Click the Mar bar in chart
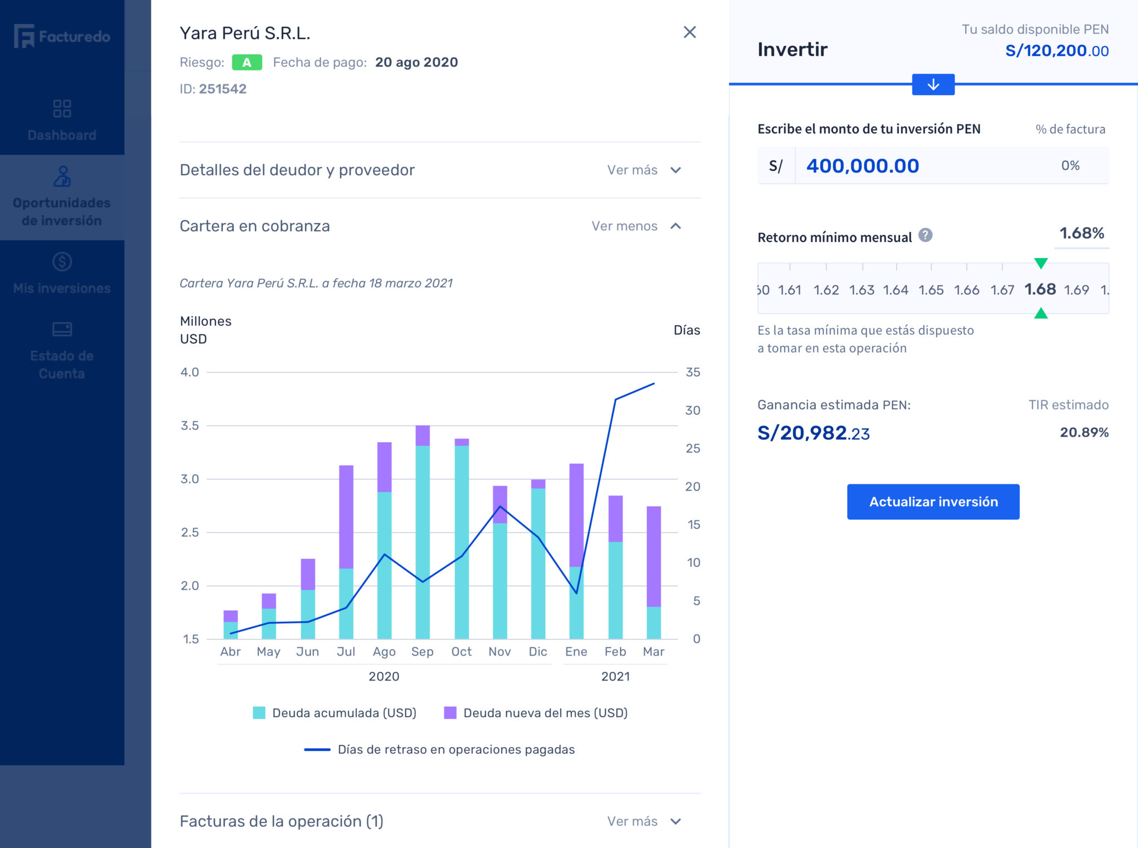 click(654, 573)
